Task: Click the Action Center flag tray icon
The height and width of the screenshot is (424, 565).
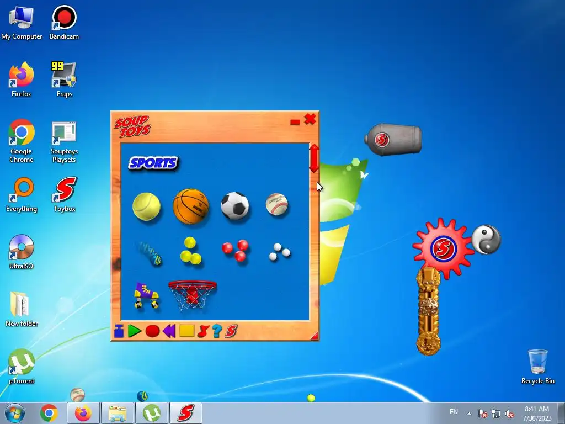Action: point(482,414)
